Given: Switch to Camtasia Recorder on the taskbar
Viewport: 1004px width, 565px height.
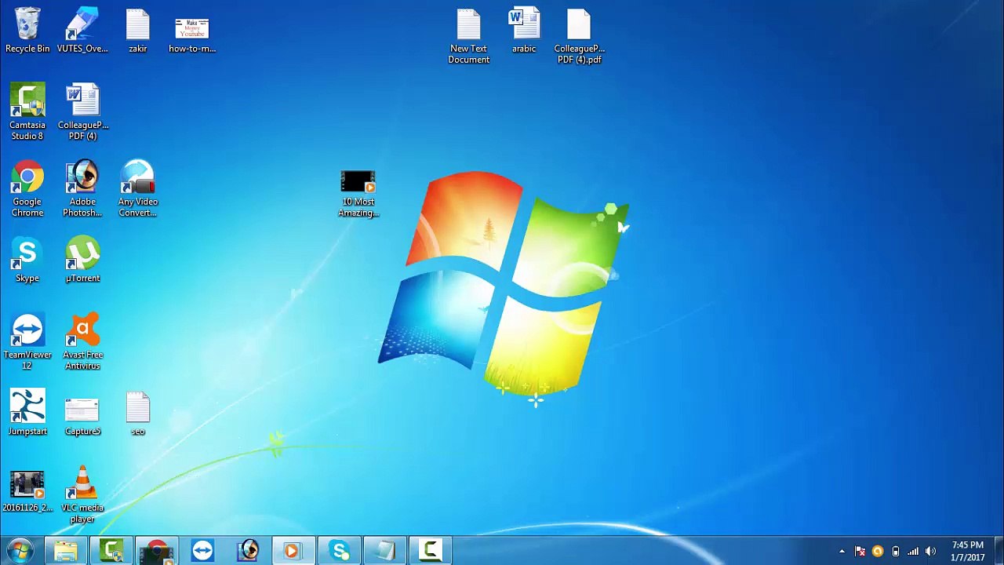Looking at the screenshot, I should coord(430,551).
